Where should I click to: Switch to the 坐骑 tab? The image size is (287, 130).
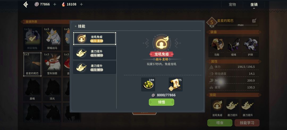pos(254,5)
